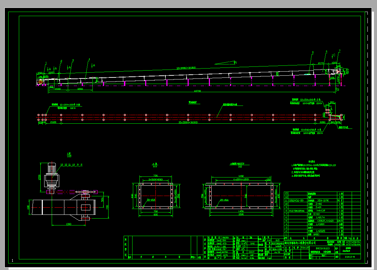Select balloon callout 1 at the tail end
Image resolution: width=377 pixels, height=270 pixels.
point(46,62)
